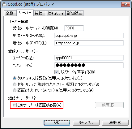132x129 pixels.
Task: Click the sppd00001 username field
Action: [89, 58]
